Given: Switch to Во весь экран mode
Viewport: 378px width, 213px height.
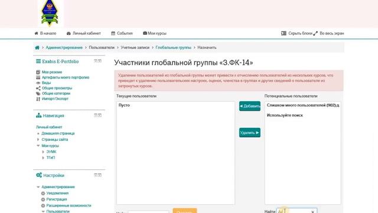Looking at the screenshot, I should (328, 33).
